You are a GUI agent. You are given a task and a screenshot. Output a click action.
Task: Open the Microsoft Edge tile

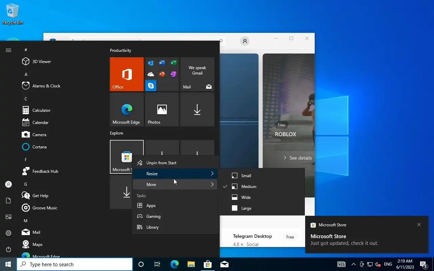click(127, 109)
